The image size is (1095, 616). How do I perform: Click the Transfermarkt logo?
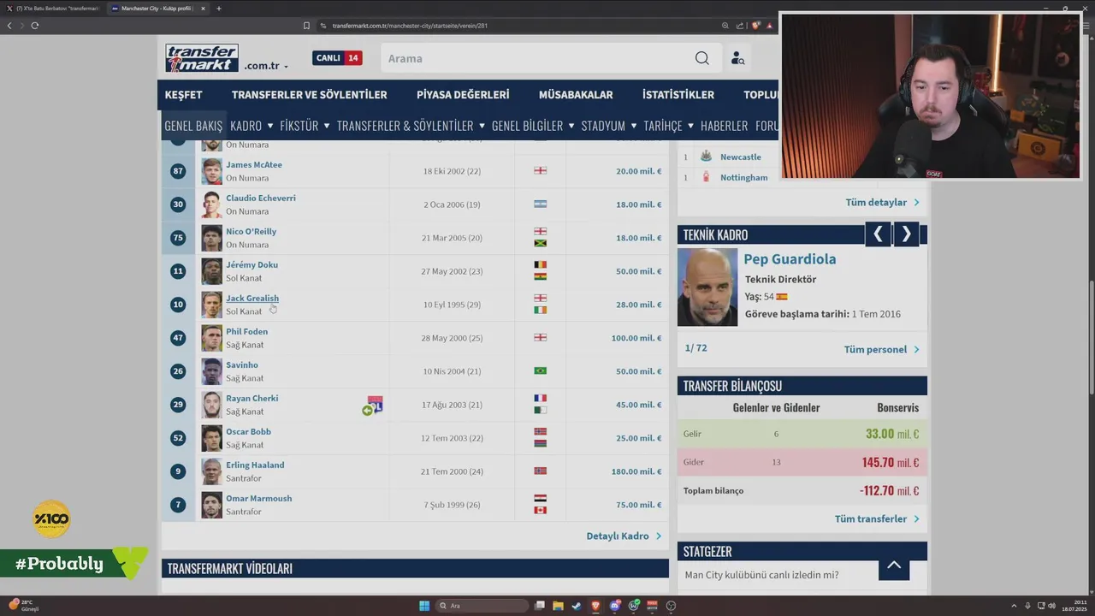202,58
